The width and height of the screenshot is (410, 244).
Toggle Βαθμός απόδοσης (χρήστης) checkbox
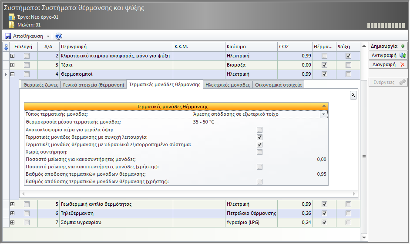260,181
